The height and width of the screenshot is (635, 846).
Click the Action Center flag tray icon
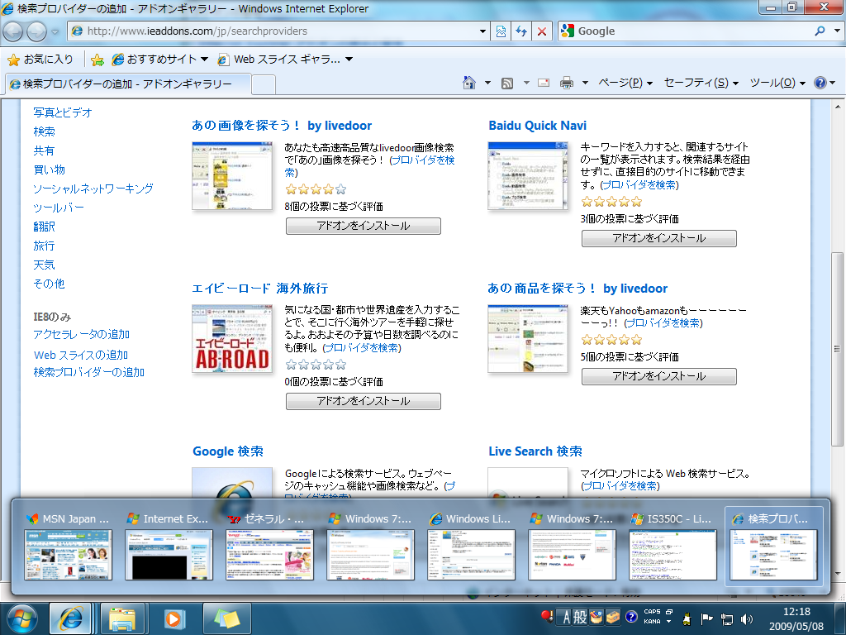[706, 618]
